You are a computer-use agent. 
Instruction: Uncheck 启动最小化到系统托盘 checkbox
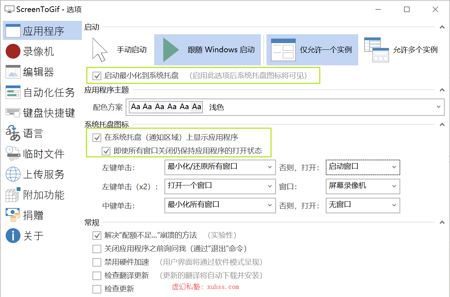(x=97, y=76)
